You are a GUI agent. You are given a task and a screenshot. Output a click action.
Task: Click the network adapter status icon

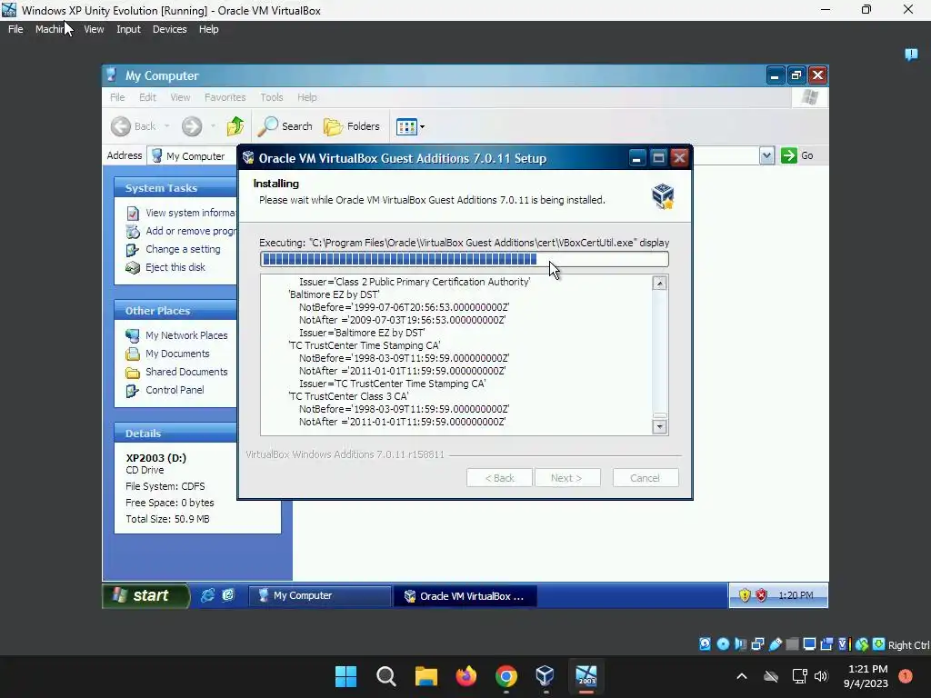[x=757, y=644]
